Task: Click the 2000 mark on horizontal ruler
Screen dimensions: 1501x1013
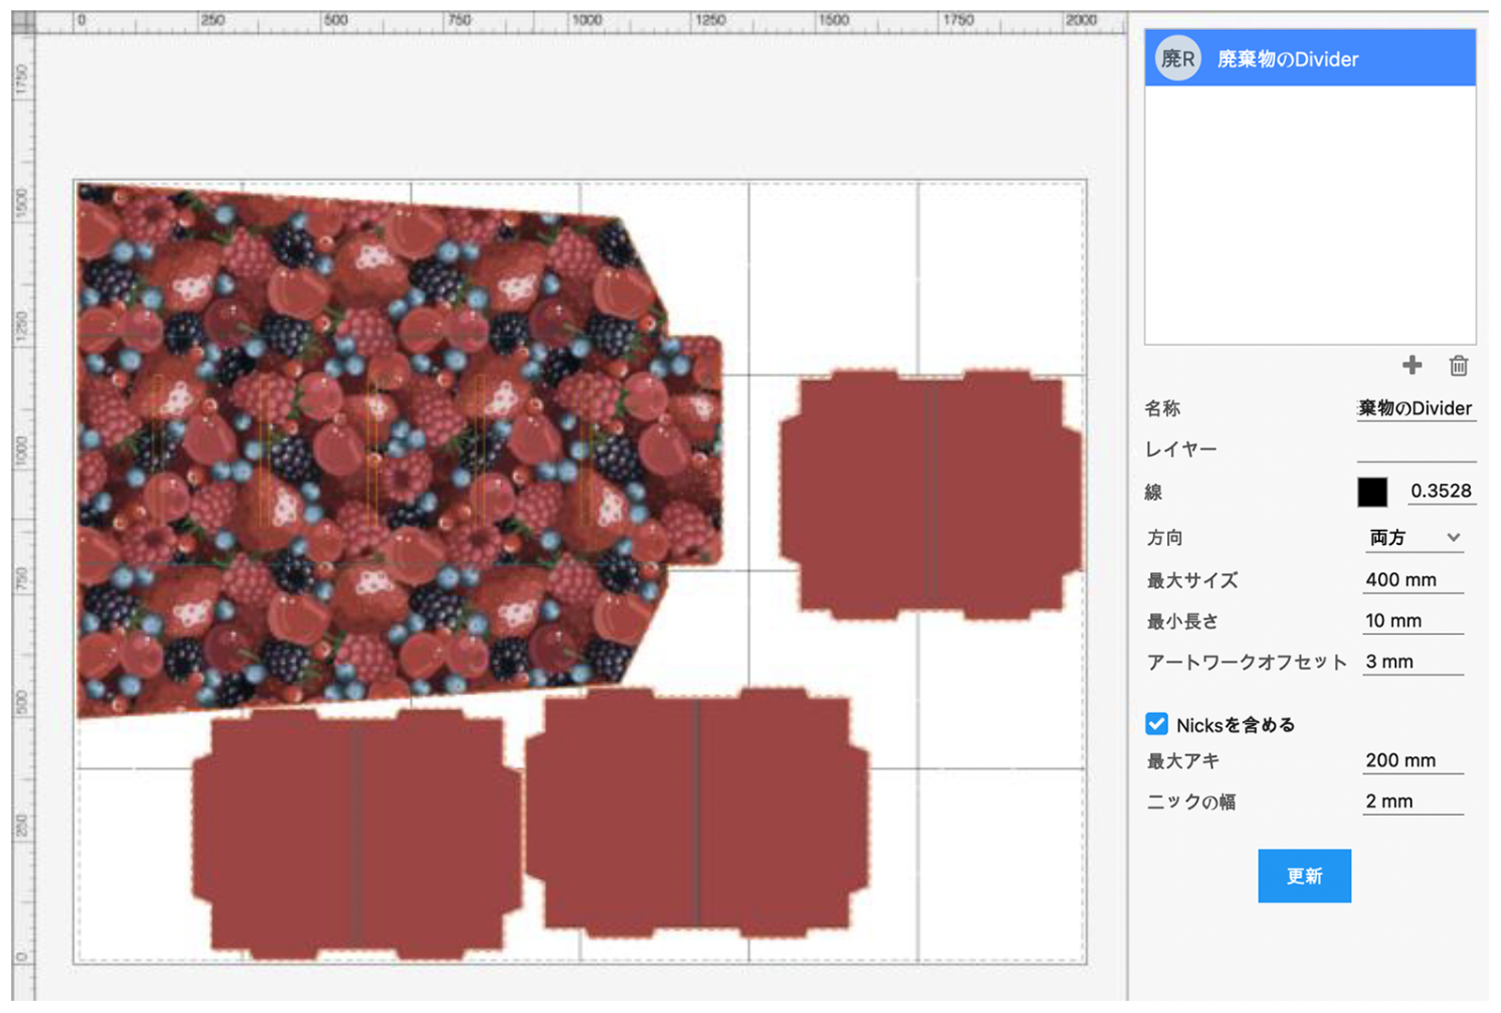Action: [1081, 20]
